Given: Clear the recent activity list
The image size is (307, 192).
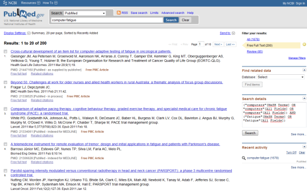Looking at the screenshot, I should [302, 153].
